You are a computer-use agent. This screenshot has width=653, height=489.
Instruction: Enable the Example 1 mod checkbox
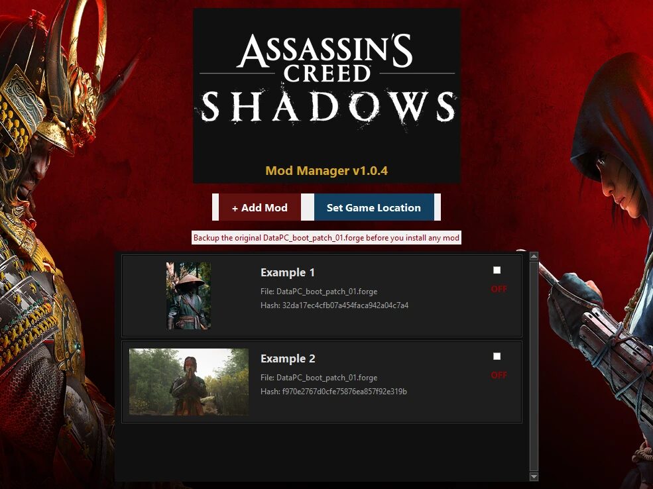point(497,270)
